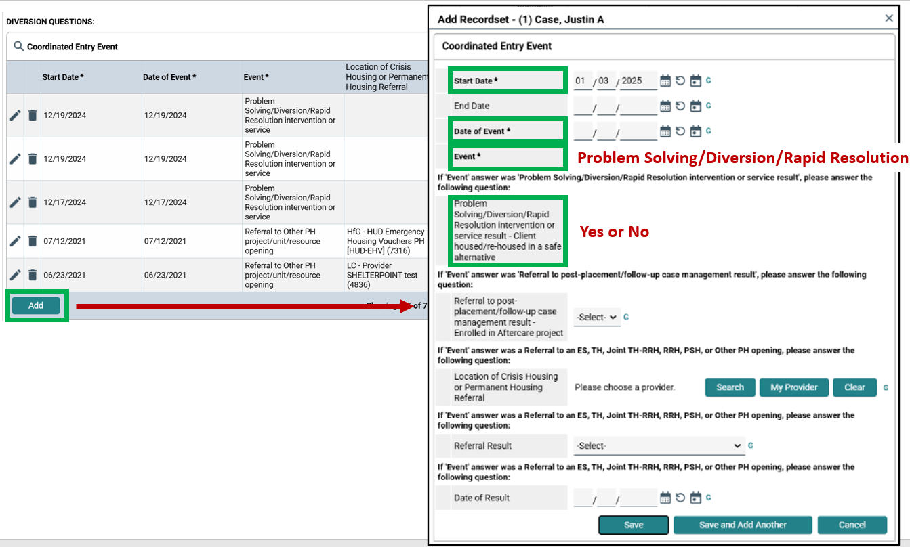The image size is (910, 547).
Task: Set Start Date to today via calendar-dot icon
Action: 695,81
